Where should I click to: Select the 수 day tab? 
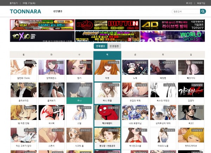pos(79,54)
